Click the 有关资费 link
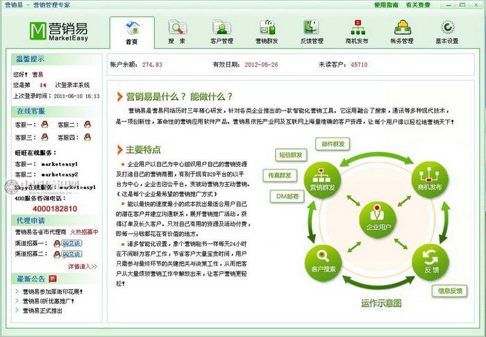Viewport: 486px width, 337px height. (x=418, y=5)
